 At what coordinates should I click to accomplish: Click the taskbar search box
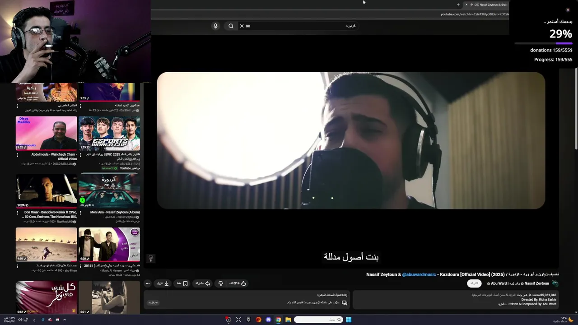coord(318,320)
